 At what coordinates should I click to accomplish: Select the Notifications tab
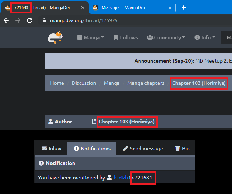click(x=92, y=149)
